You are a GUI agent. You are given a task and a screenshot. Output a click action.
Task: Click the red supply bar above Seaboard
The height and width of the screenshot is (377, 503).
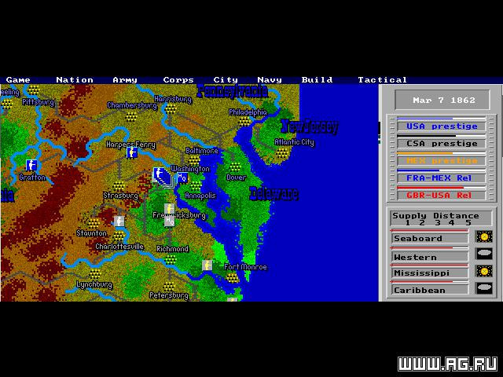[x=429, y=230]
